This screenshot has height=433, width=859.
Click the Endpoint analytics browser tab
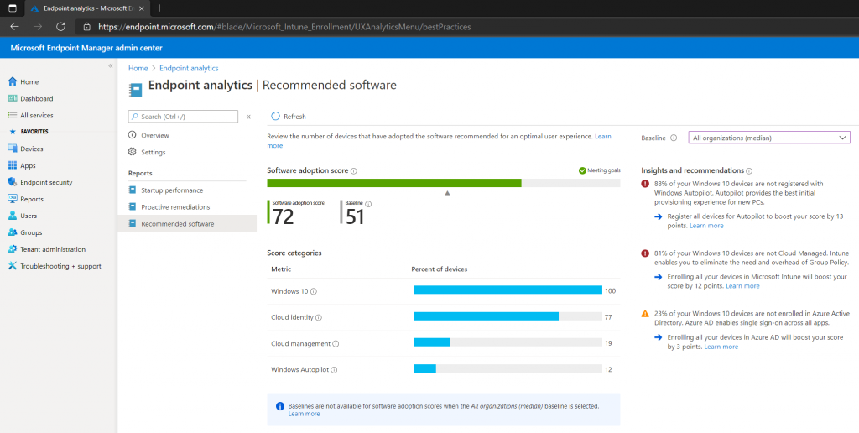point(86,8)
